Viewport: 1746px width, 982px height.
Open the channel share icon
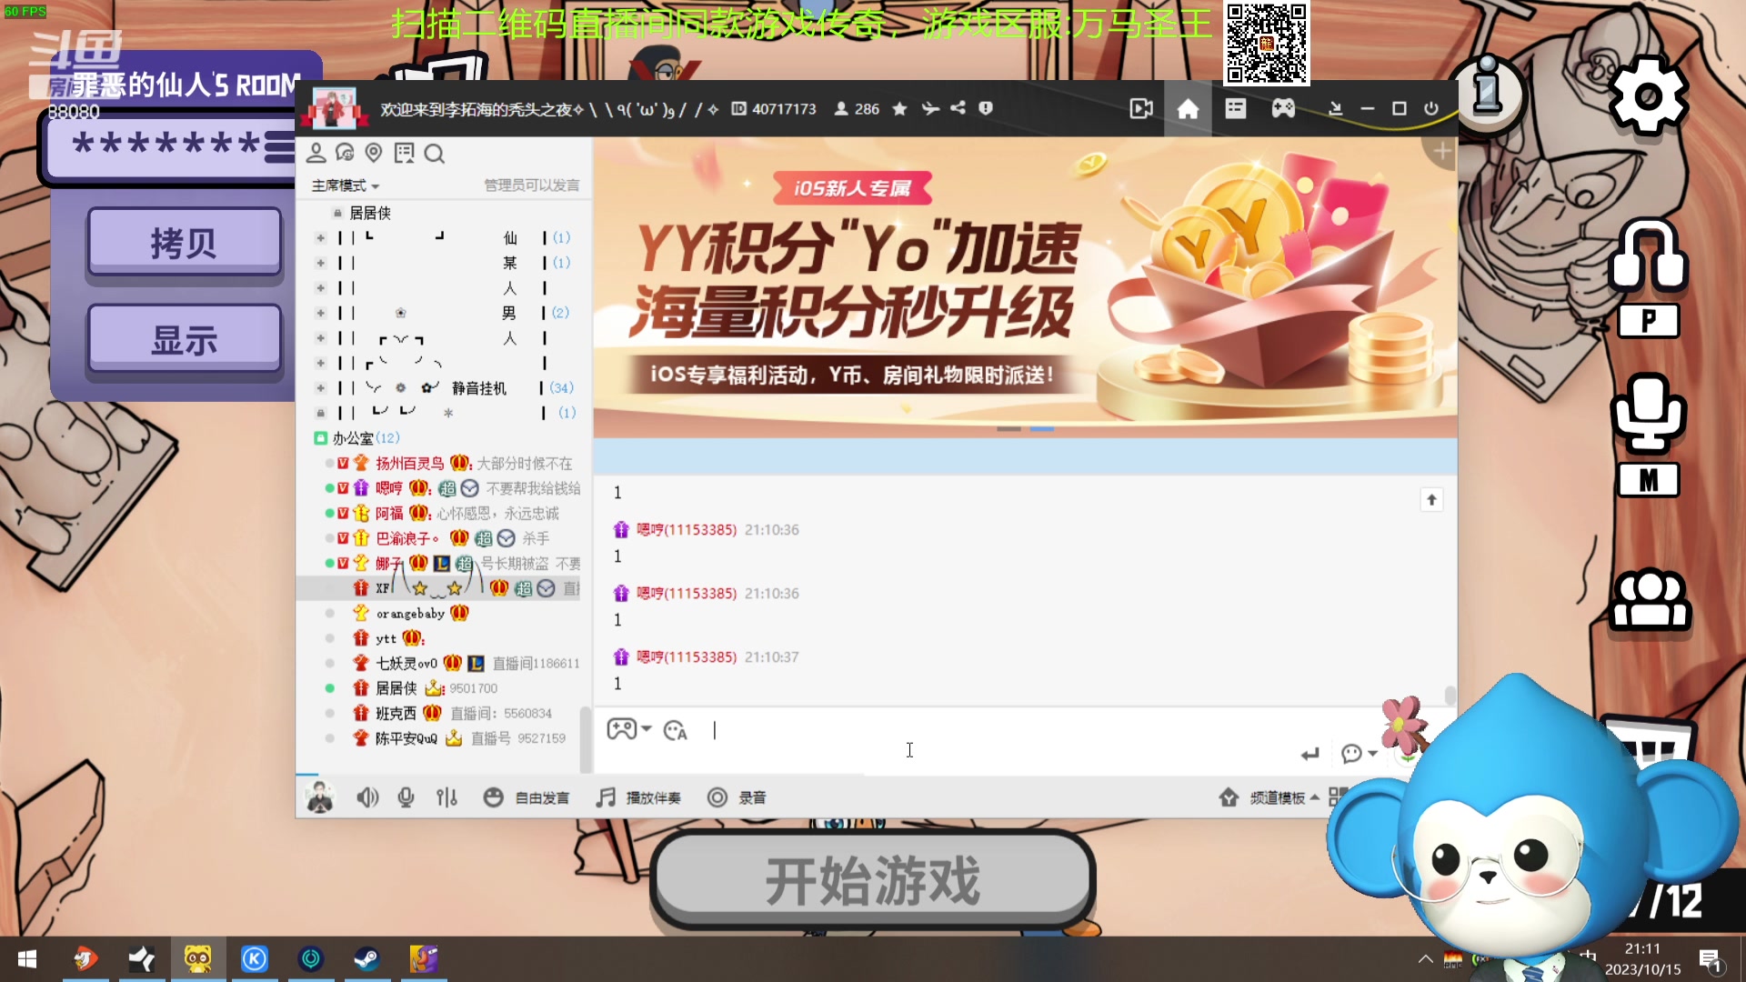(958, 108)
